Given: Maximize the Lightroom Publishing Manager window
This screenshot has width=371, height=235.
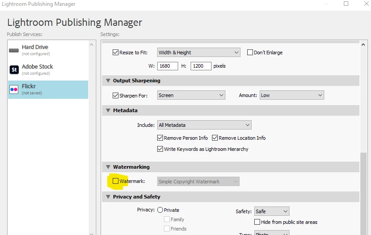Looking at the screenshot, I should [346, 4].
